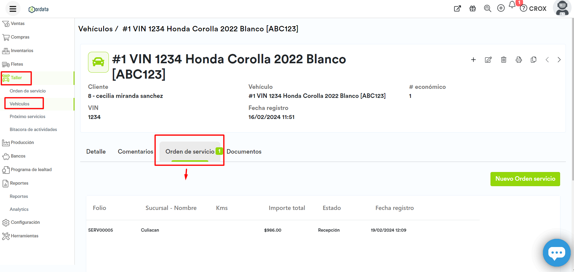Select Próximo servicios in sidebar
Image resolution: width=574 pixels, height=272 pixels.
(x=27, y=117)
